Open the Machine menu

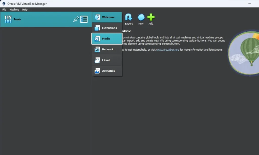(x=14, y=10)
